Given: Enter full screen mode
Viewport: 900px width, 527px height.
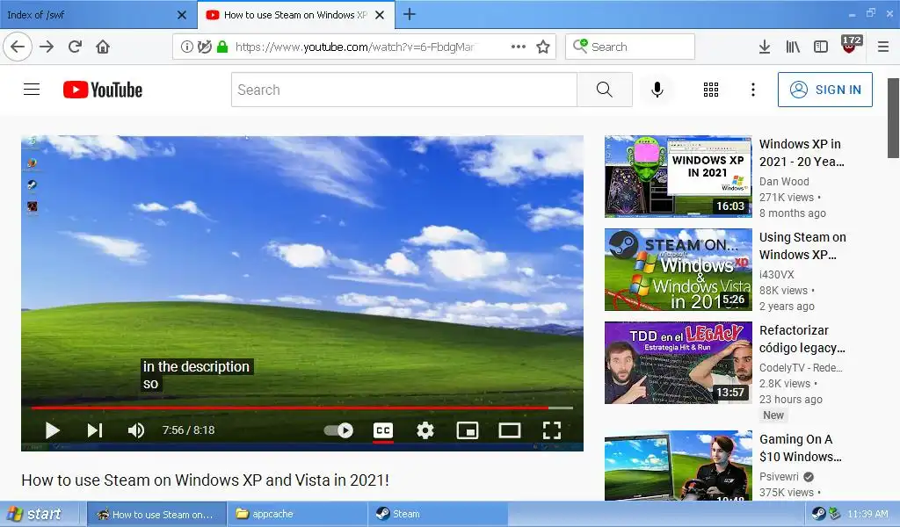Looking at the screenshot, I should [552, 430].
